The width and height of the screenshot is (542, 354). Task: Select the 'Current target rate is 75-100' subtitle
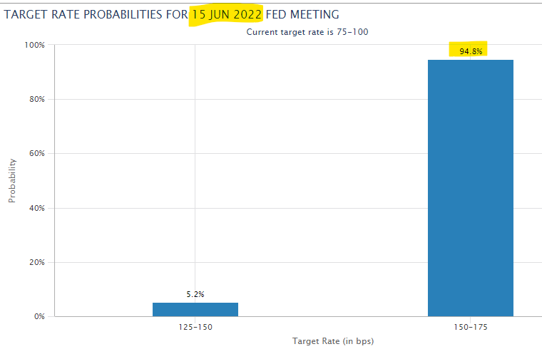(x=307, y=32)
